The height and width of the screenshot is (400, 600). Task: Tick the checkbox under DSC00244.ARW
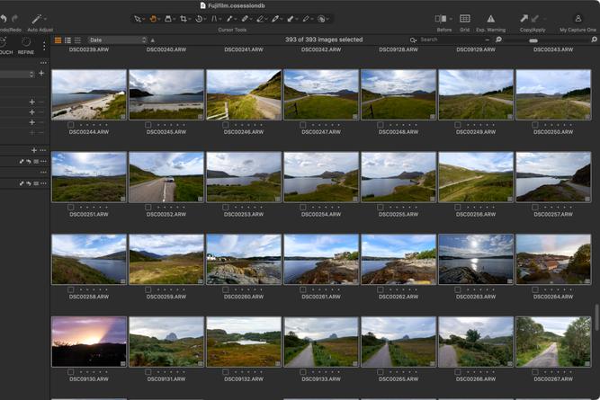[72, 124]
